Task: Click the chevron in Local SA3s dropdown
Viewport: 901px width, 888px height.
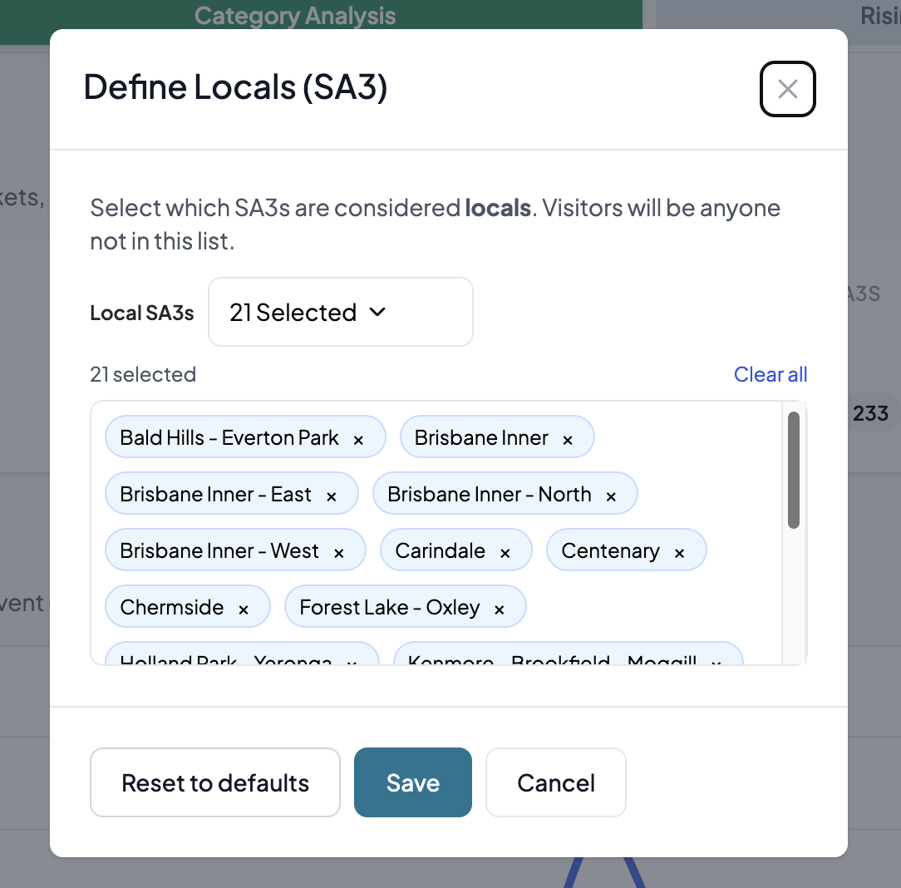Action: coord(377,312)
